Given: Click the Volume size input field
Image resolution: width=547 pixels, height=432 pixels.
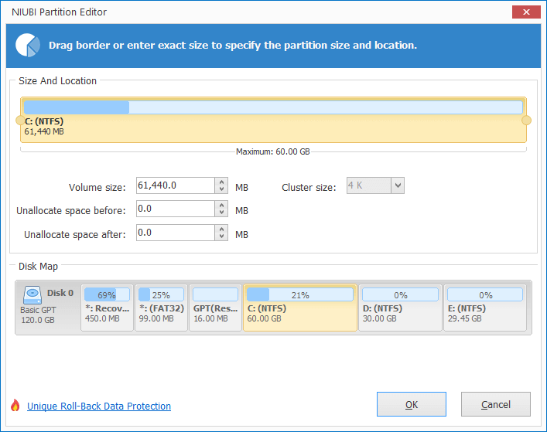Looking at the screenshot, I should [176, 185].
